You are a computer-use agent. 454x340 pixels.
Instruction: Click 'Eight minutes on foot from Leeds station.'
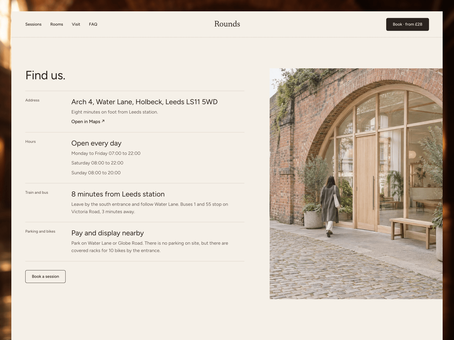point(115,112)
